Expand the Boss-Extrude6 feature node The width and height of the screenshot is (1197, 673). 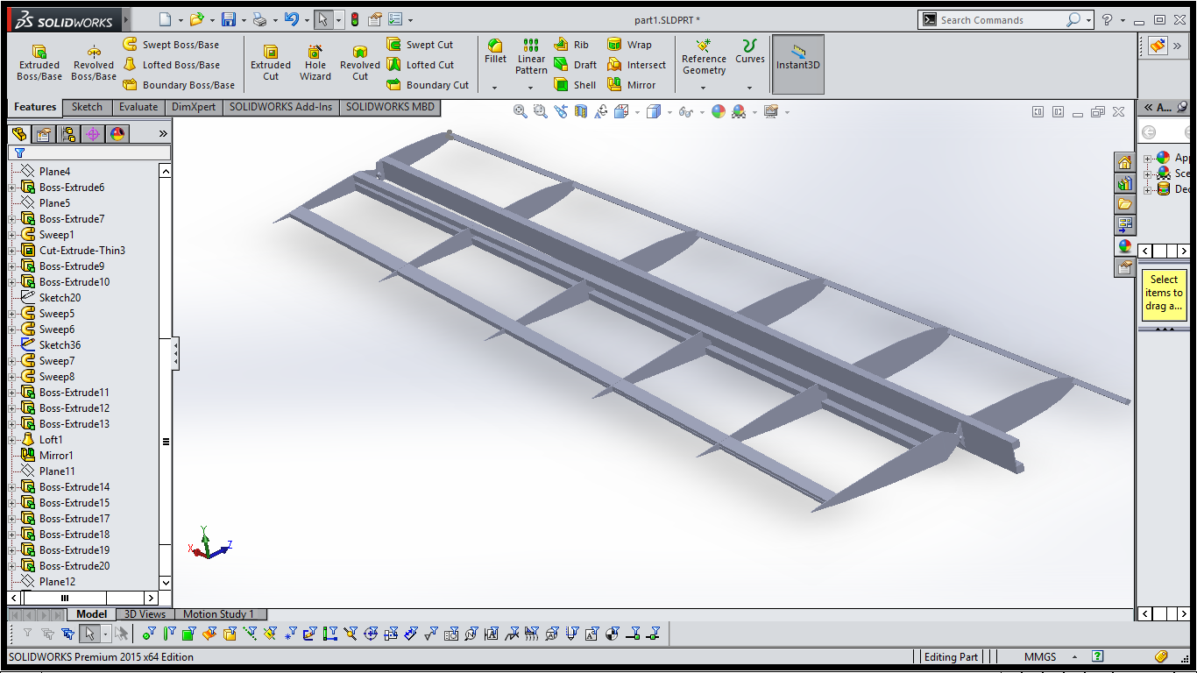[x=13, y=188]
